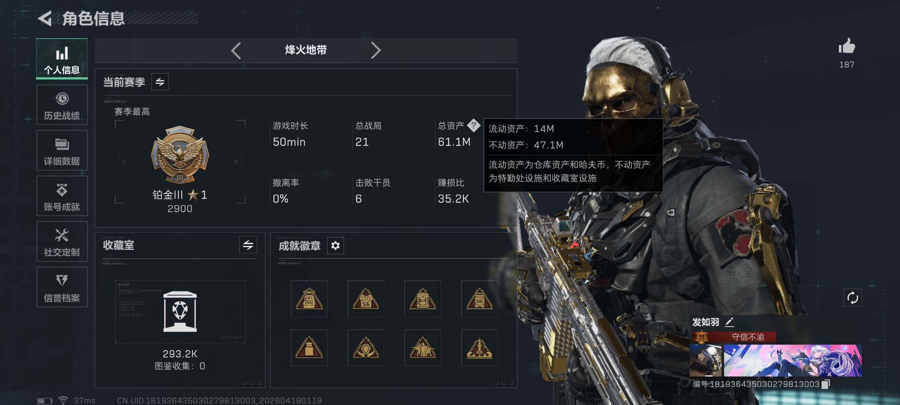Open the 收藏室 display case thumbnail
Image resolution: width=900 pixels, height=405 pixels.
click(x=180, y=312)
